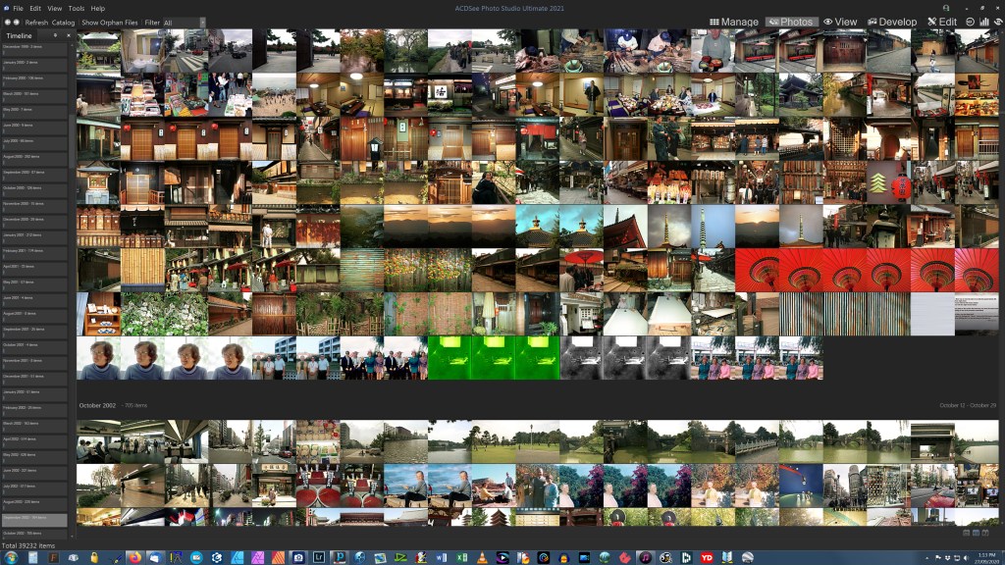This screenshot has height=565, width=1005.
Task: Click the Forward navigation arrow
Action: (x=18, y=22)
